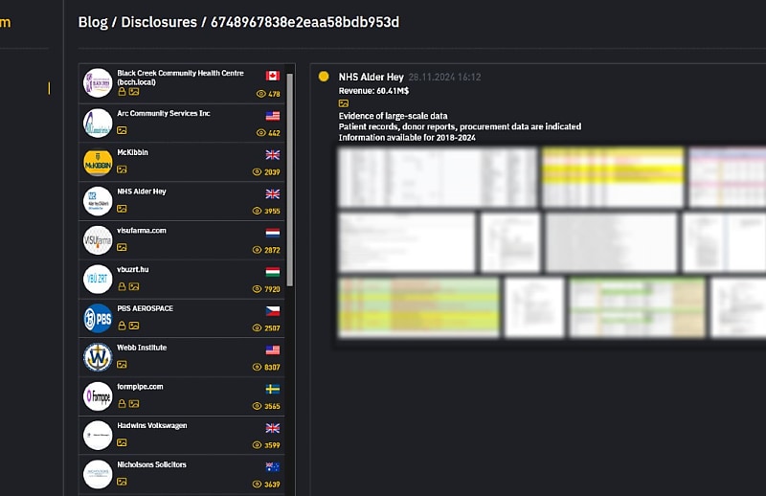Viewport: 766px width, 496px height.
Task: Open green-striped table thumbnail in bottom row
Action: tap(638, 306)
